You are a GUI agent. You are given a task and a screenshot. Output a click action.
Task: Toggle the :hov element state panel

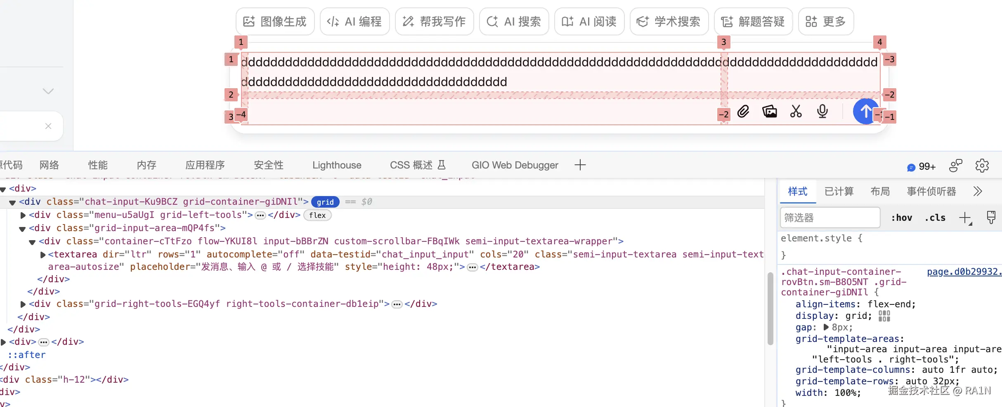[902, 218]
